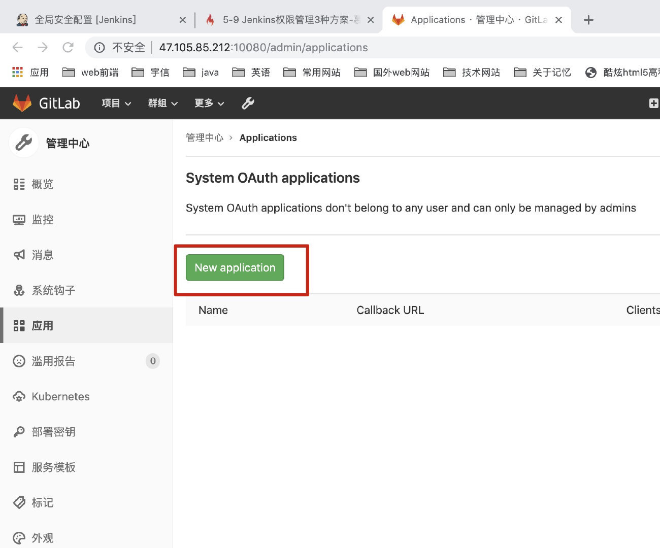Click the Applications breadcrumb link
Image resolution: width=660 pixels, height=548 pixels.
(x=268, y=138)
